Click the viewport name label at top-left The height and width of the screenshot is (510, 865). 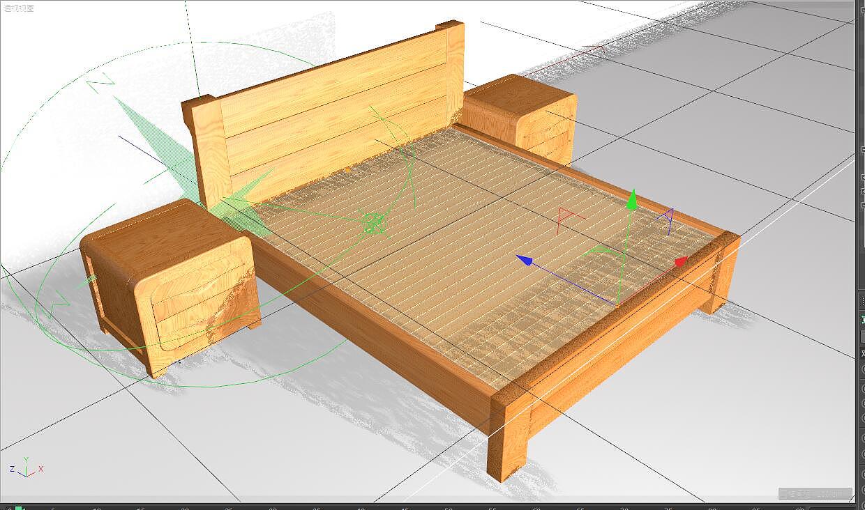click(x=17, y=8)
